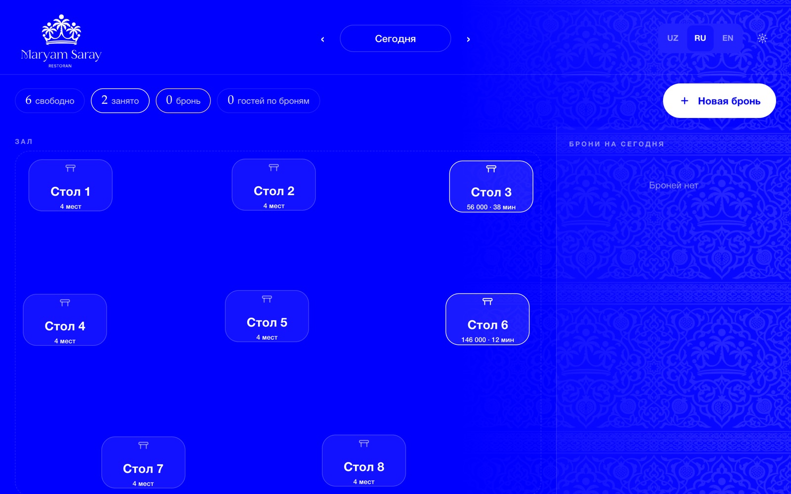Go to the previous day arrow

point(323,39)
